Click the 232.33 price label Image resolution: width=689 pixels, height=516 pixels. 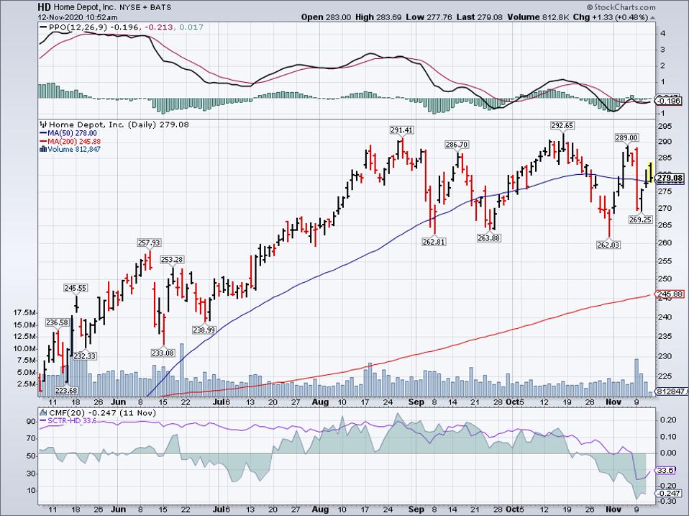pos(84,356)
